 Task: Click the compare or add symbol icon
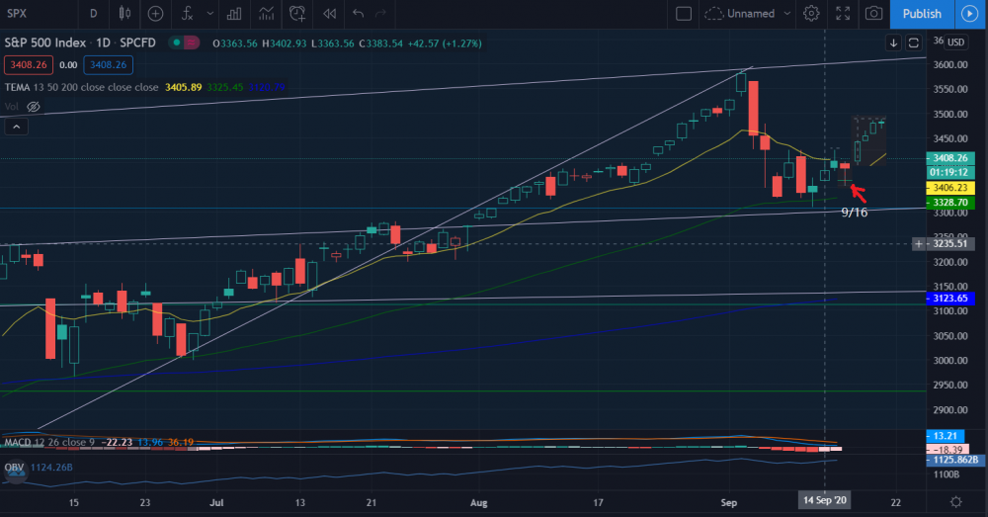156,14
